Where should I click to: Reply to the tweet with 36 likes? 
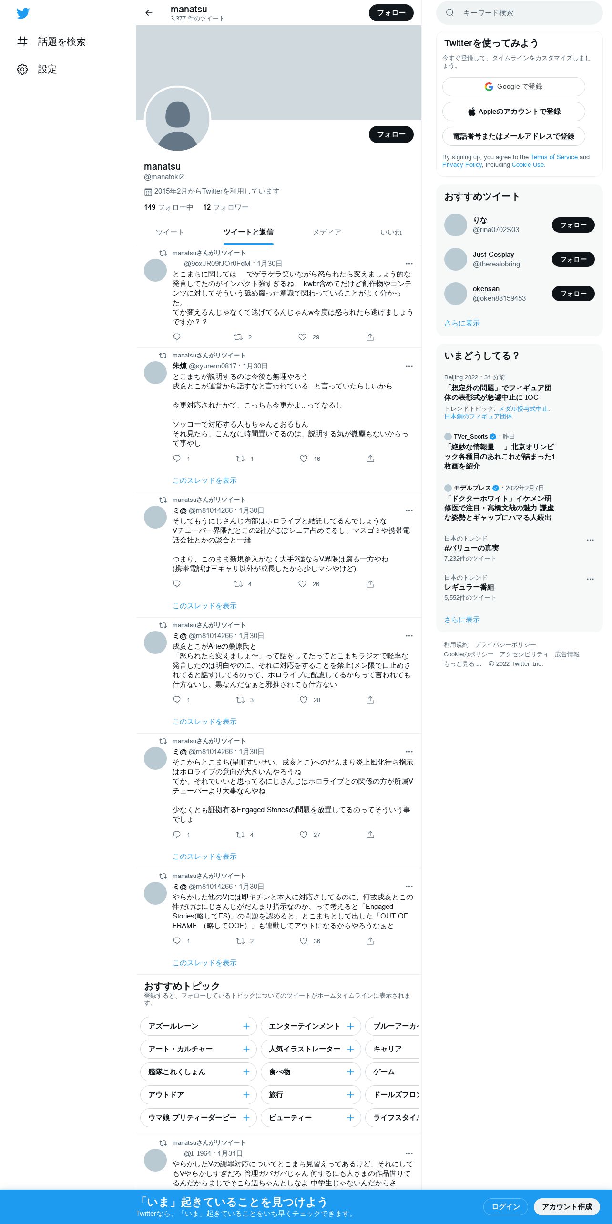point(177,941)
